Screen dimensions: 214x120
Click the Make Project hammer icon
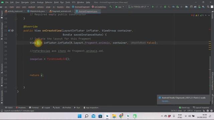(111, 7)
